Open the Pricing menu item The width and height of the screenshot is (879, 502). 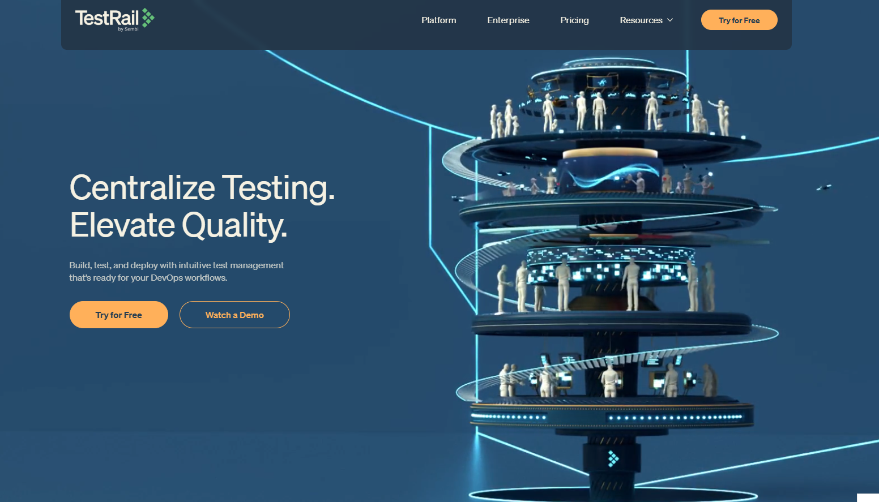pyautogui.click(x=574, y=20)
